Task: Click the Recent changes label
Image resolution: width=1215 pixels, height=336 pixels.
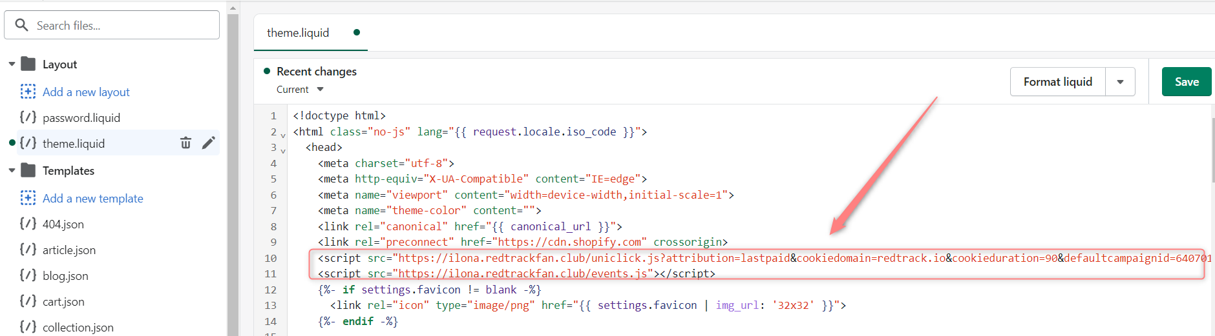Action: point(317,72)
